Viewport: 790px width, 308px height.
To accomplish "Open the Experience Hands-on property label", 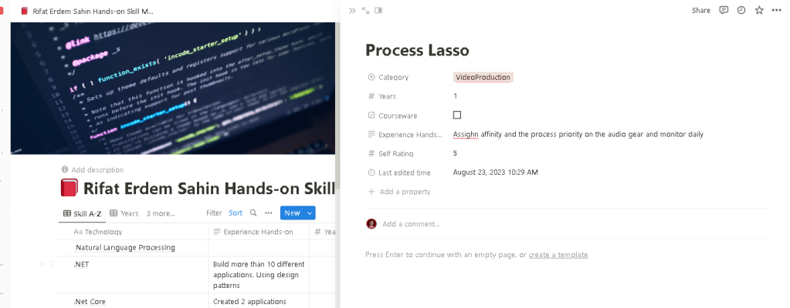I will [x=405, y=135].
